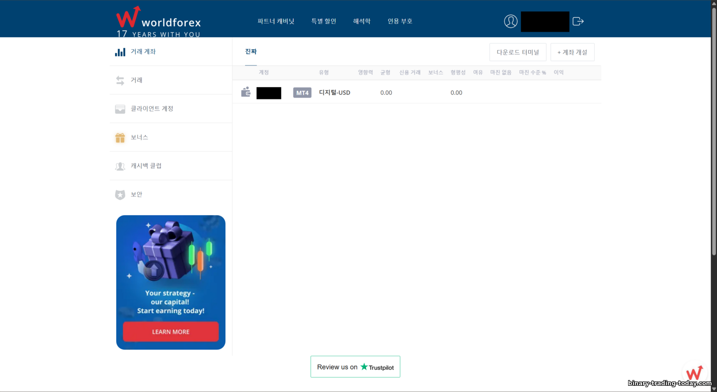Click LEARN MORE on promo banner
The height and width of the screenshot is (392, 717).
[x=171, y=332]
